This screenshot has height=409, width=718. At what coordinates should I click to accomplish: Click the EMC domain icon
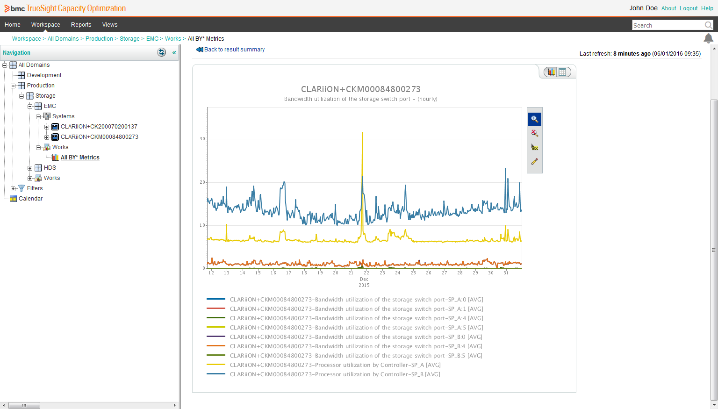pyautogui.click(x=38, y=106)
